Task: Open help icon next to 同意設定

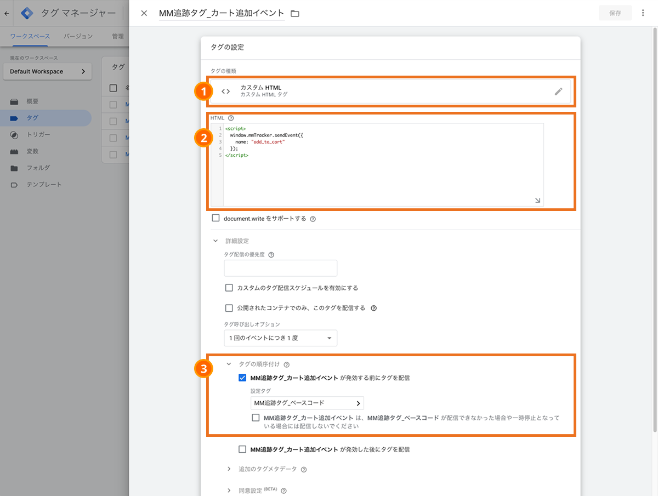Action: (x=284, y=491)
